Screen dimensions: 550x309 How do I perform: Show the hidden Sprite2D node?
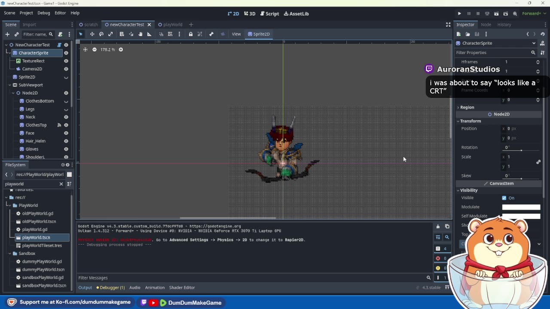[66, 77]
